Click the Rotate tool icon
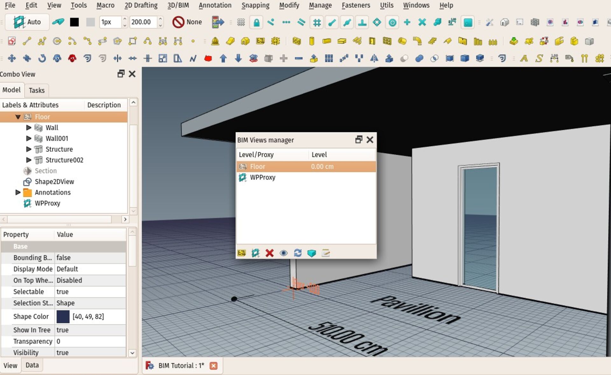This screenshot has height=375, width=611. click(x=42, y=58)
